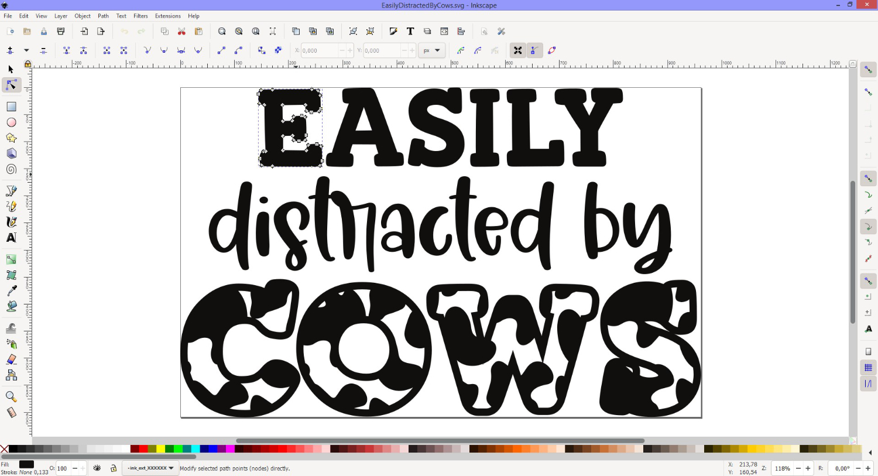This screenshot has width=878, height=476.
Task: Pick the pure red palette swatch
Action: pos(143,449)
